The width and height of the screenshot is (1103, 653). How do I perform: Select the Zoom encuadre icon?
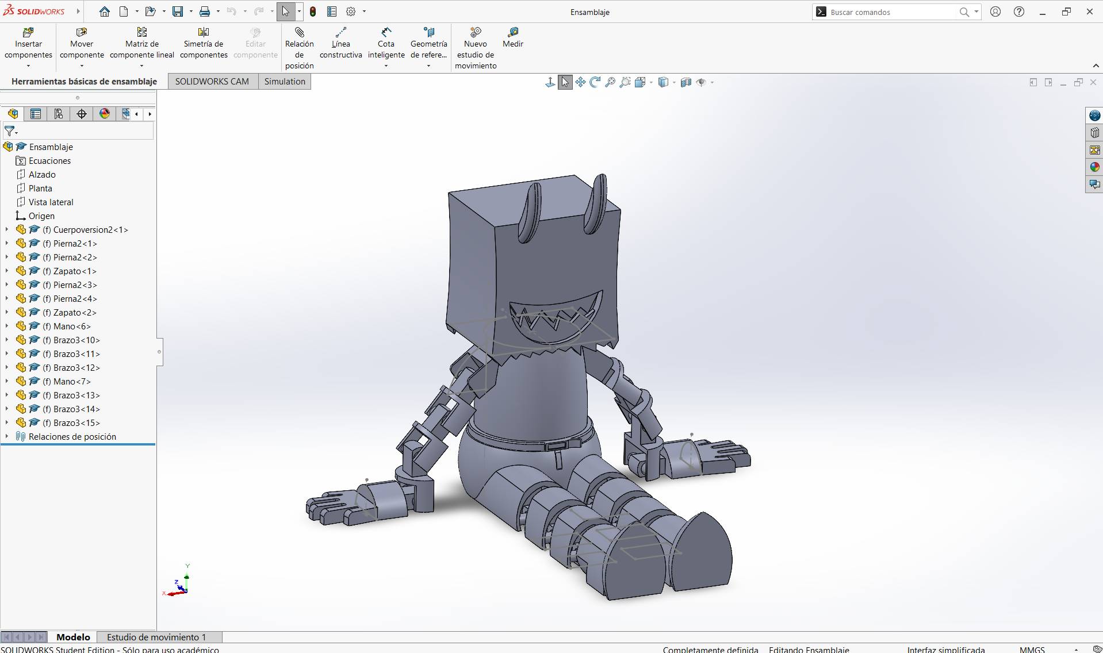[625, 82]
